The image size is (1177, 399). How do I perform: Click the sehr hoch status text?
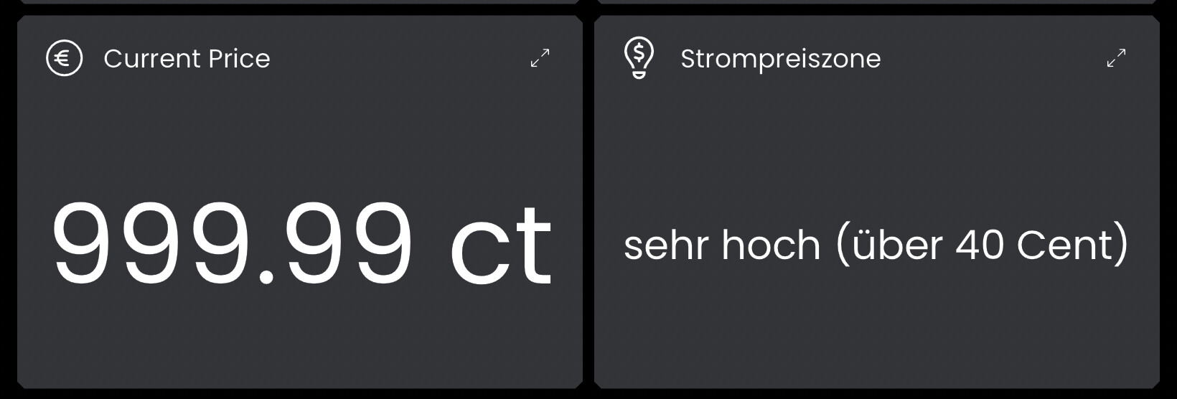click(x=722, y=245)
